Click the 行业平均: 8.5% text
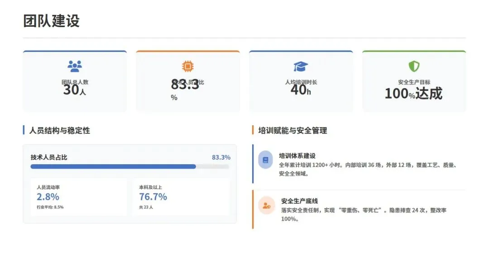This screenshot has height=275, width=489. pyautogui.click(x=50, y=207)
